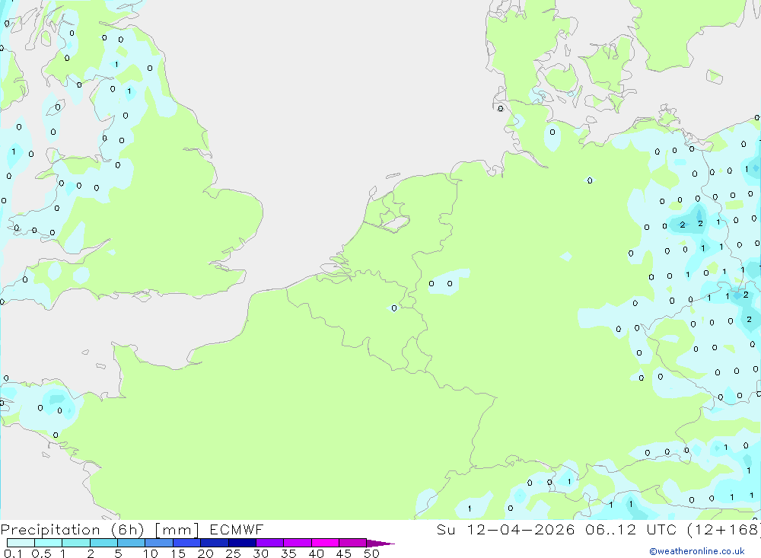This screenshot has width=761, height=558.
Task: Click the legend scale label '50'
Action: (372, 553)
